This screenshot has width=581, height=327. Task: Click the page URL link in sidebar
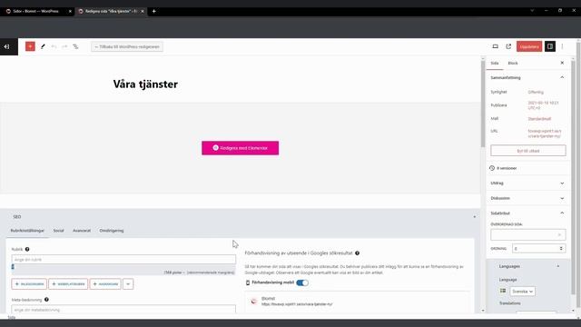545,134
